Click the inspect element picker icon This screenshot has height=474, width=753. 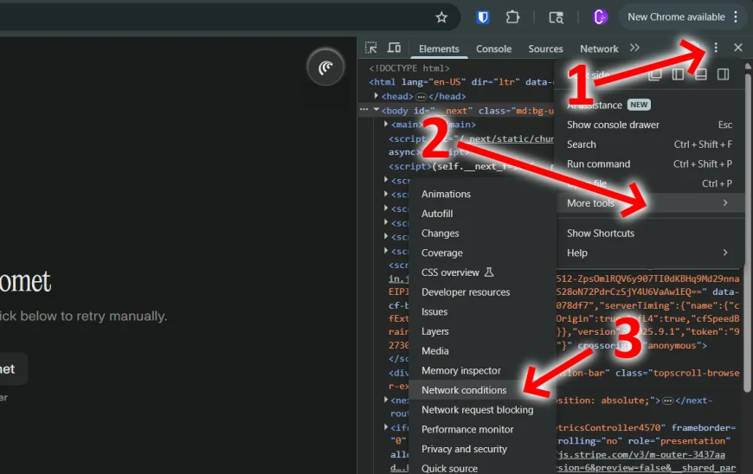point(371,48)
